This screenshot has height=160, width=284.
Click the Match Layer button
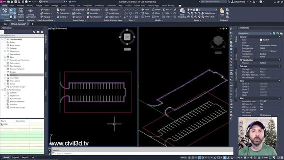tap(208, 17)
